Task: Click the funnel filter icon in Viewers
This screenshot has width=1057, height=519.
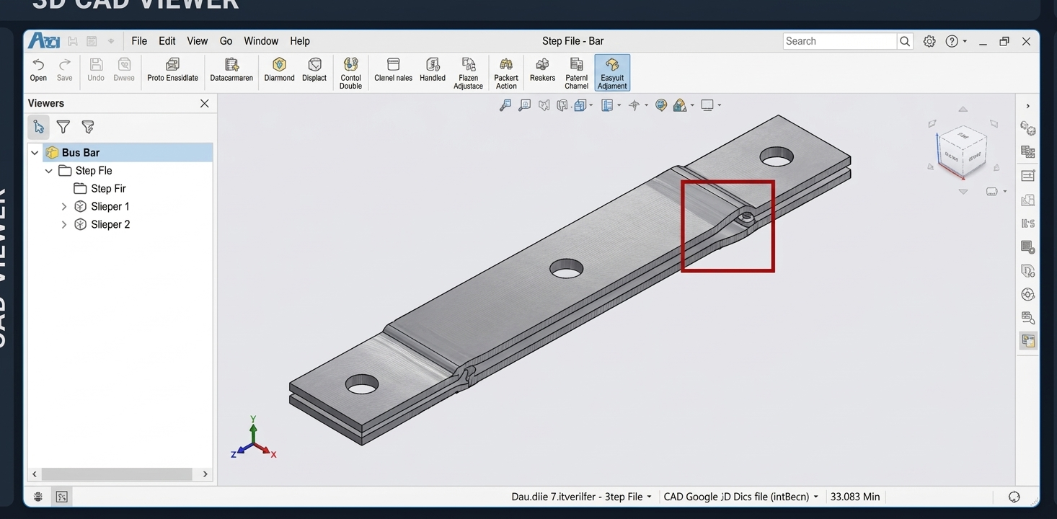Action: coord(63,127)
